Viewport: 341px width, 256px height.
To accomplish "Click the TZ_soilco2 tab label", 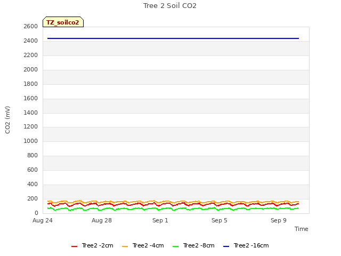I will (x=63, y=22).
